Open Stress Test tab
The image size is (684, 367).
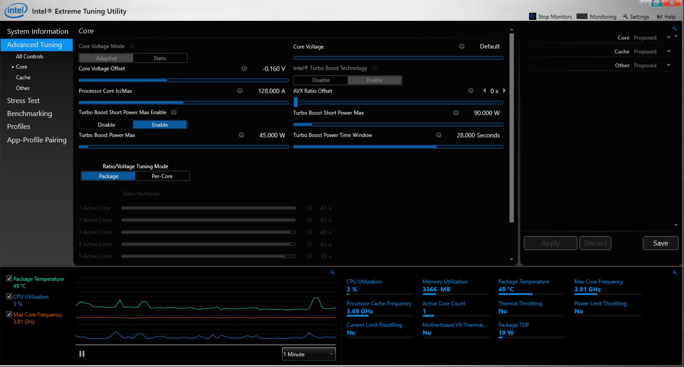[x=23, y=101]
